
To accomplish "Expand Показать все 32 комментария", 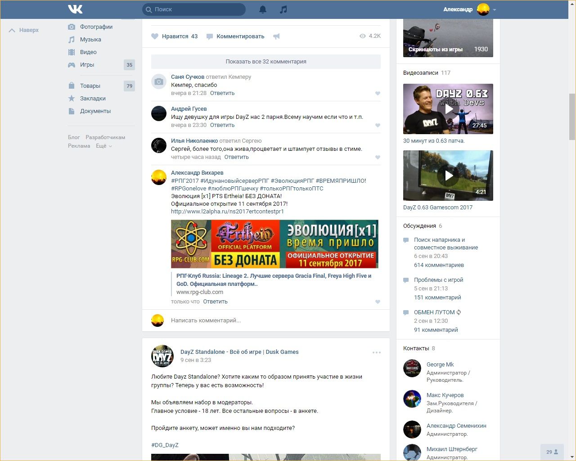I will pyautogui.click(x=266, y=62).
